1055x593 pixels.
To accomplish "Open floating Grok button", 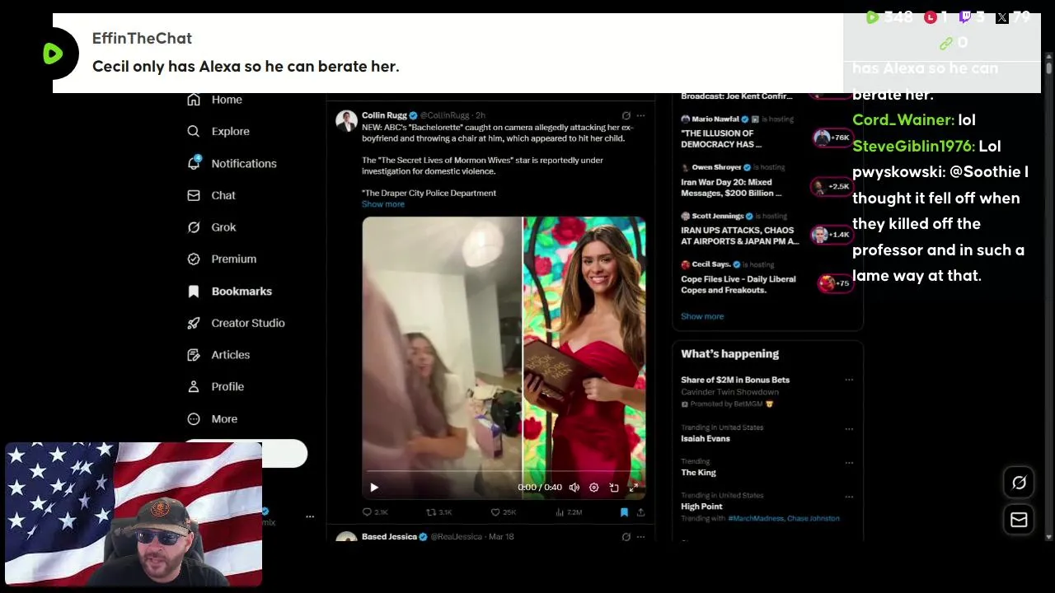I will (1019, 483).
